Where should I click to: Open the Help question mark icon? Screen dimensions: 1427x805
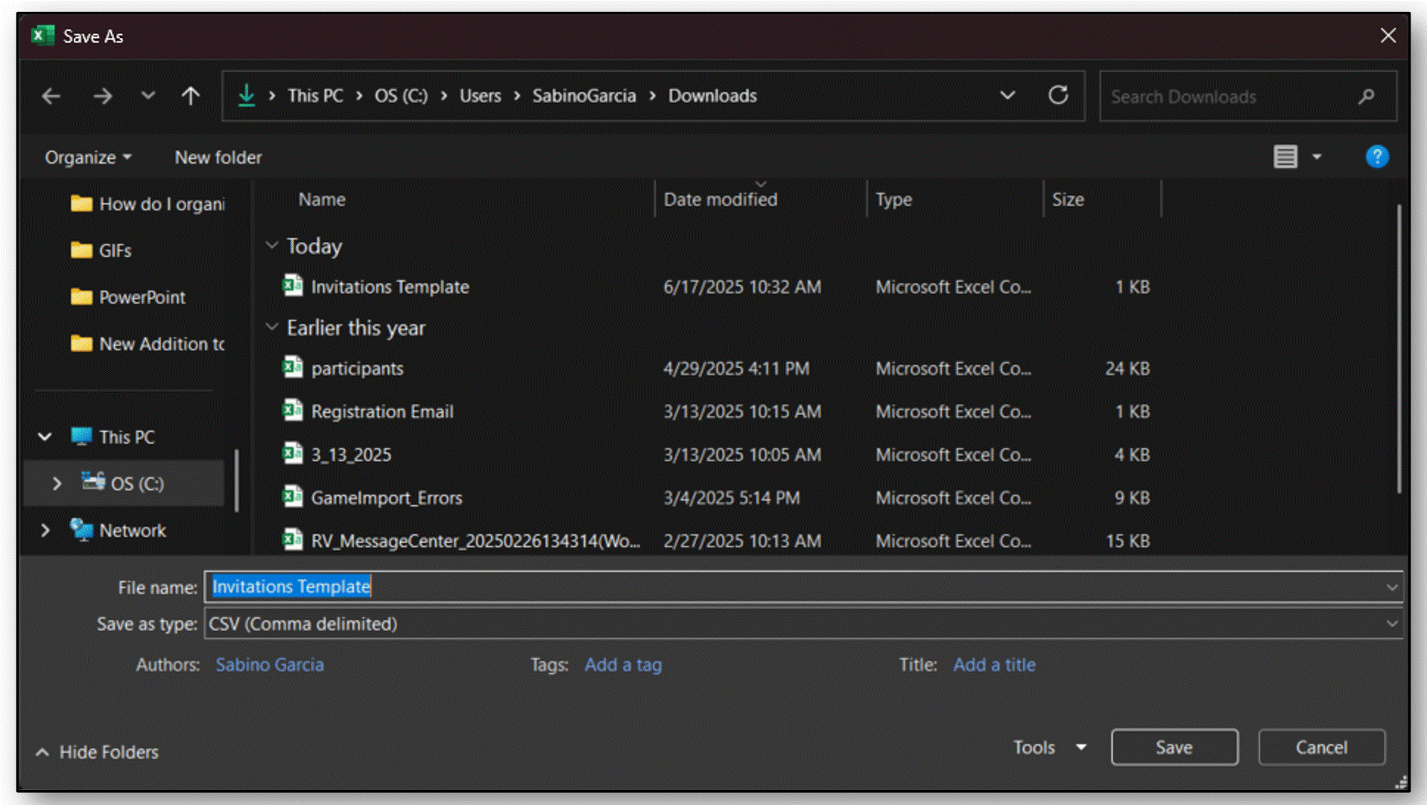1377,157
